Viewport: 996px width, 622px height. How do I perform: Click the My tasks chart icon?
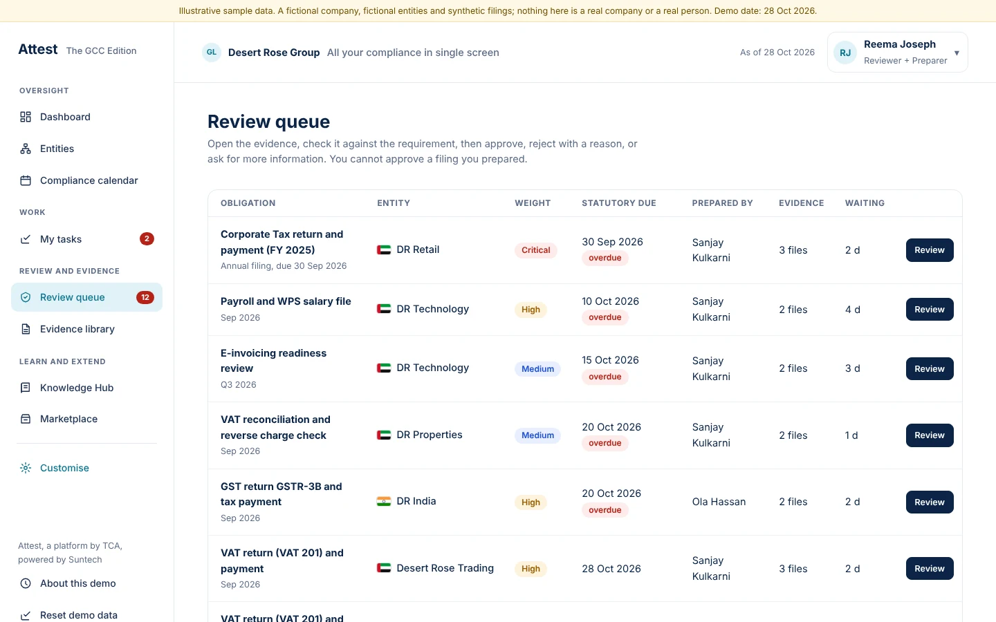pos(26,239)
